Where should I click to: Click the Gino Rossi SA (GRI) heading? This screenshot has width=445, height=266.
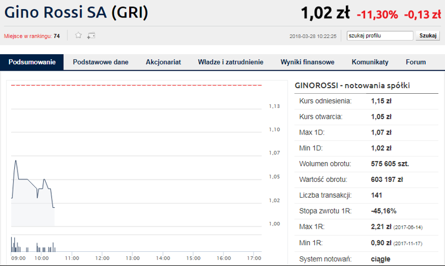click(x=76, y=13)
